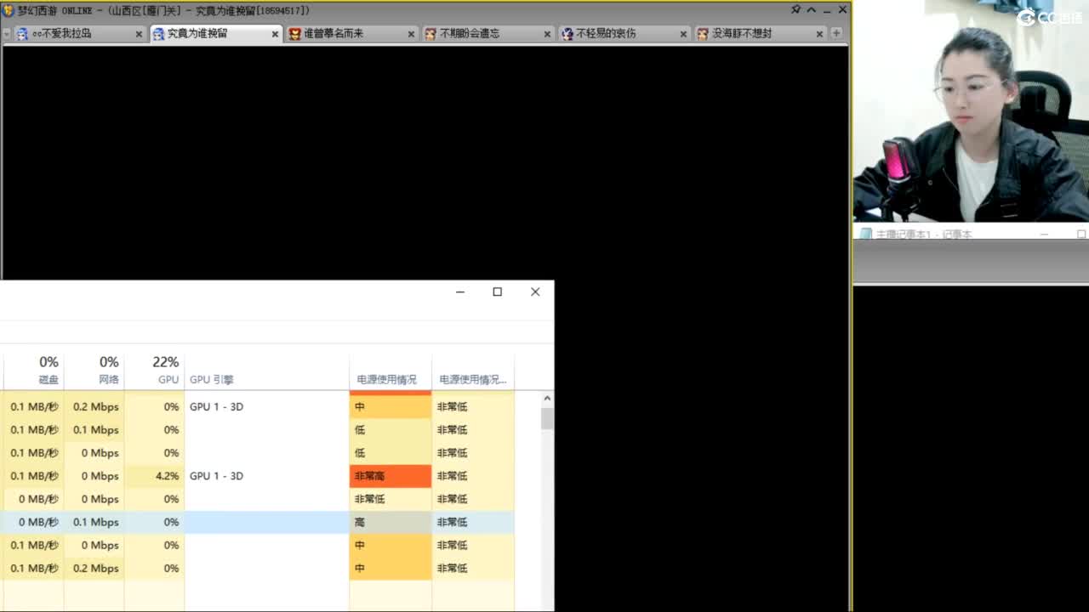Add a new game tab with plus button
This screenshot has height=612, width=1089.
click(836, 33)
